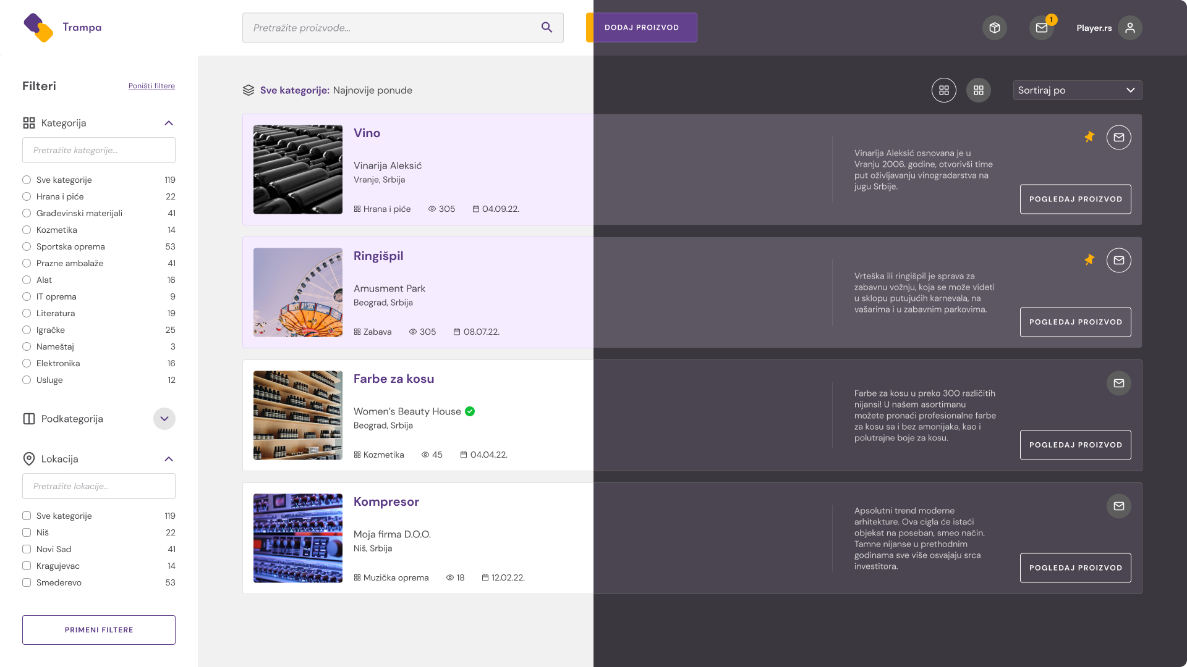Expand the Podkategorija filter section
This screenshot has width=1187, height=667.
click(164, 419)
